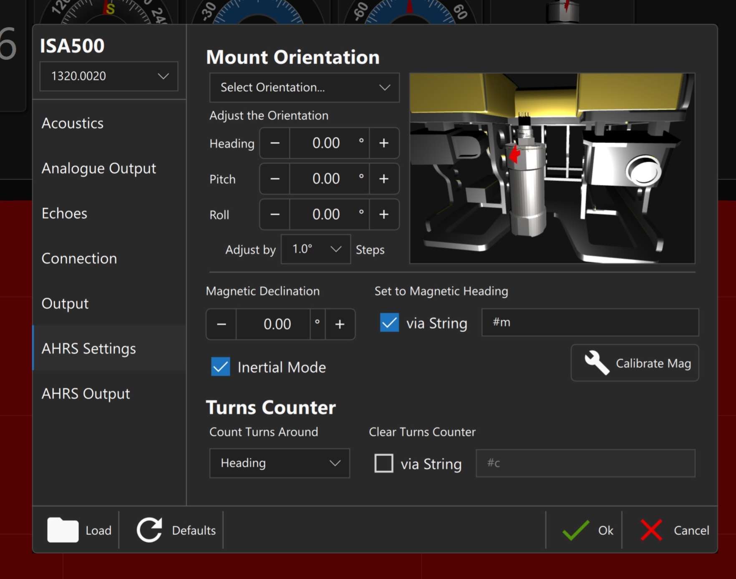The width and height of the screenshot is (736, 579).
Task: Click the Cancel button label
Action: tap(691, 530)
